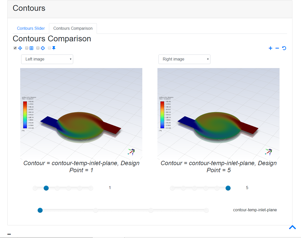Viewport: 301px width, 238px height.
Task: Click the Right image dropdown arrow
Action: coord(207,59)
